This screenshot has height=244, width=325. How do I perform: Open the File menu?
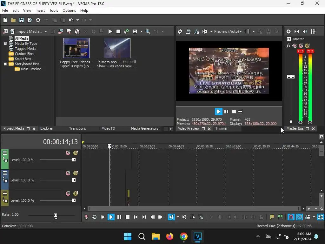[5, 10]
